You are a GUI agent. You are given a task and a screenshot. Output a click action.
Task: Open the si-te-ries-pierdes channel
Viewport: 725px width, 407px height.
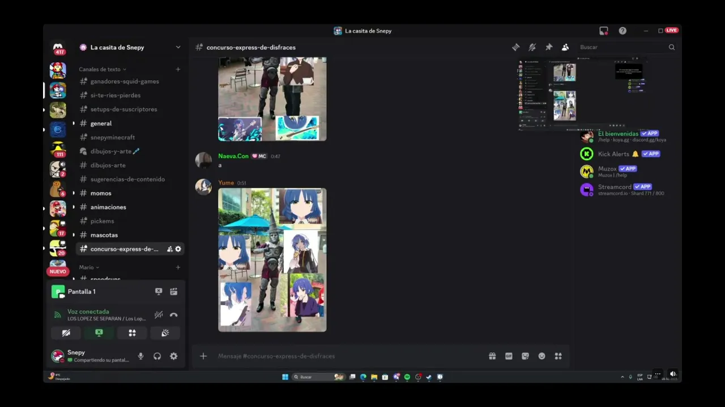(130, 96)
